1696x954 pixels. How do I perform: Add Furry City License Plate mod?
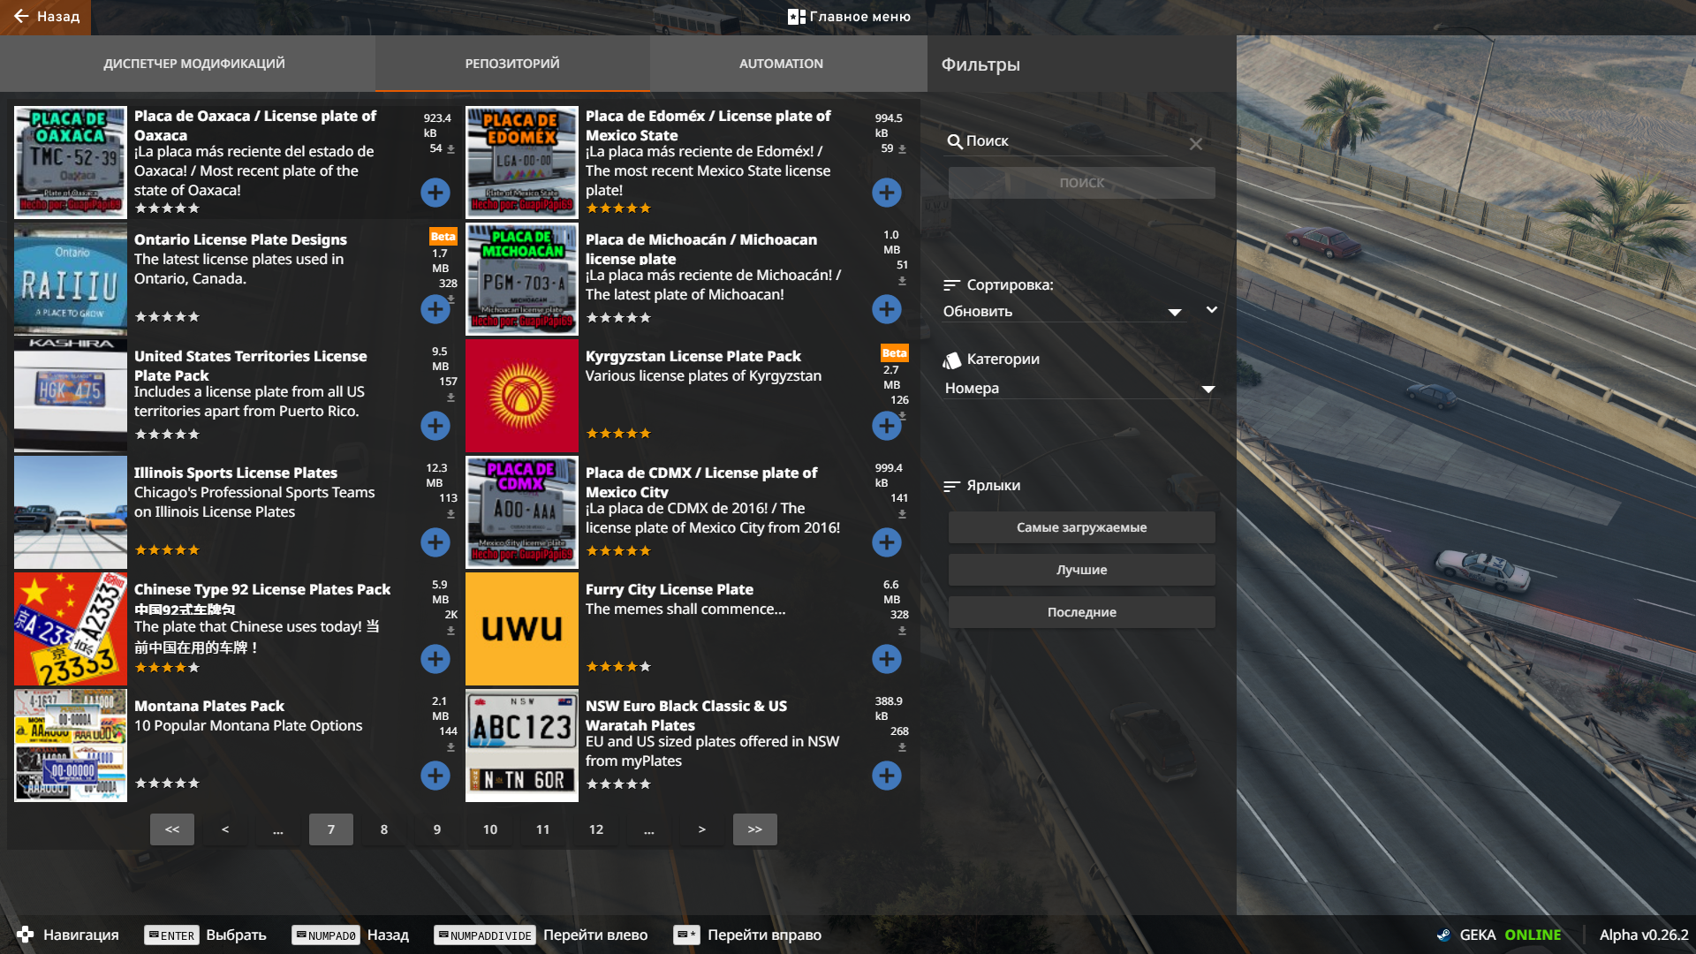point(886,659)
